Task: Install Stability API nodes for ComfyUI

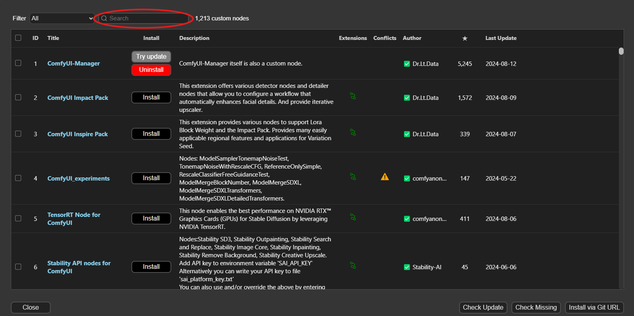Action: pyautogui.click(x=151, y=267)
